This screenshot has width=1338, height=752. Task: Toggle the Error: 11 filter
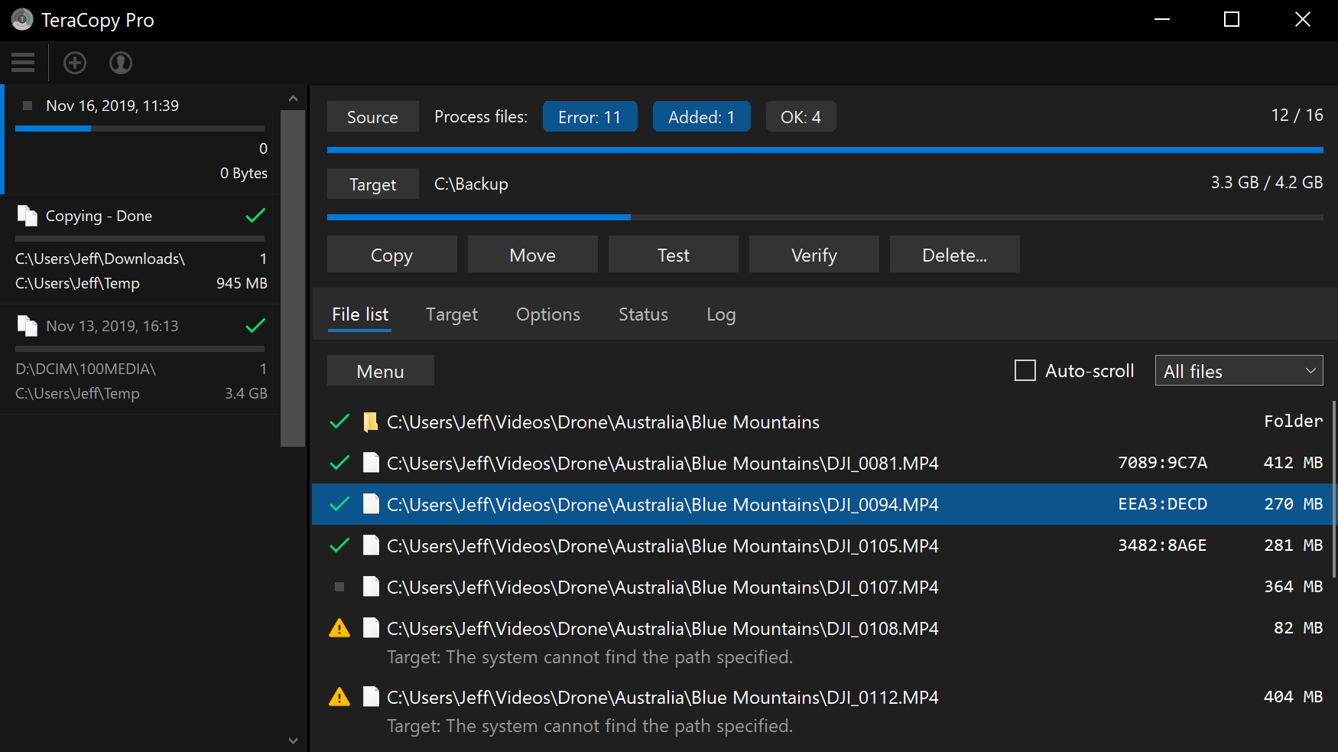point(589,116)
